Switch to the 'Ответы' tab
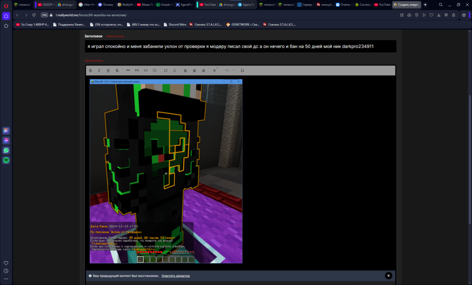This screenshot has width=472, height=285. tap(344, 5)
